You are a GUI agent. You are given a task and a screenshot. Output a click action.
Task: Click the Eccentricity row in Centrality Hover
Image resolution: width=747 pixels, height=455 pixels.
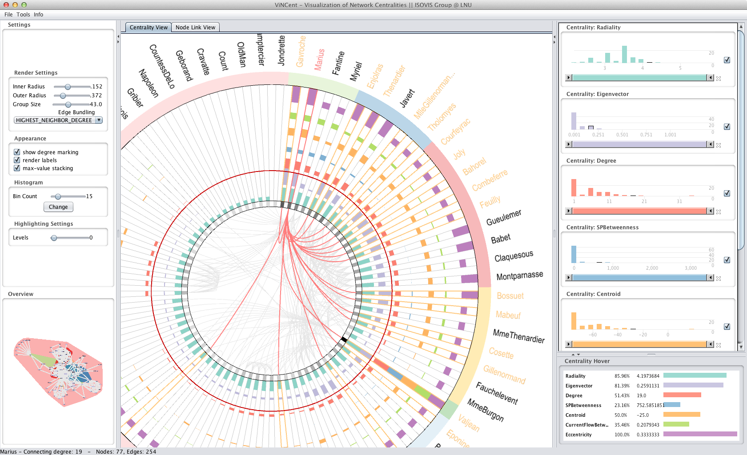(651, 435)
